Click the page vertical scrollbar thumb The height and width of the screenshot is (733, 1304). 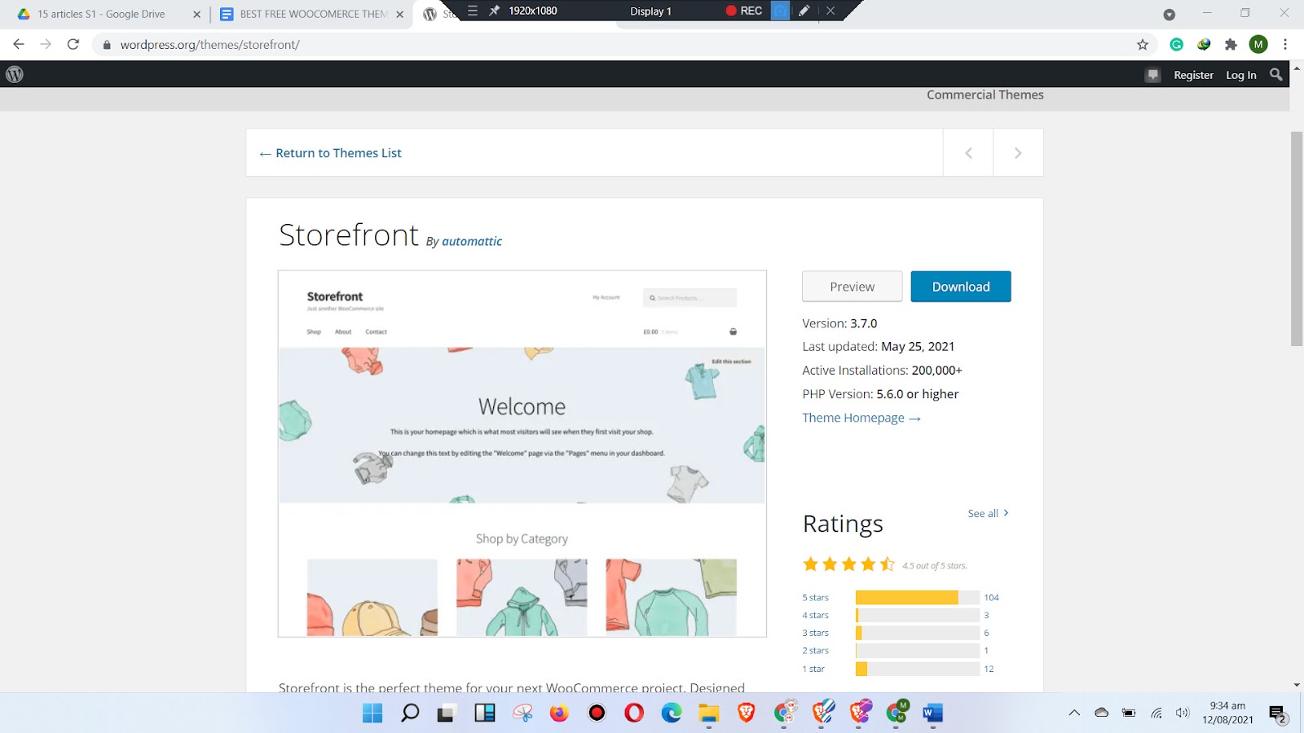tap(1296, 238)
